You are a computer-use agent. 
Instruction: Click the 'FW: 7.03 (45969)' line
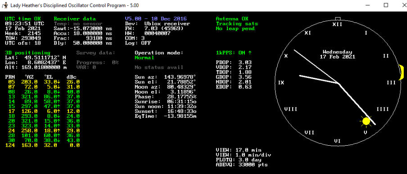pos(154,28)
